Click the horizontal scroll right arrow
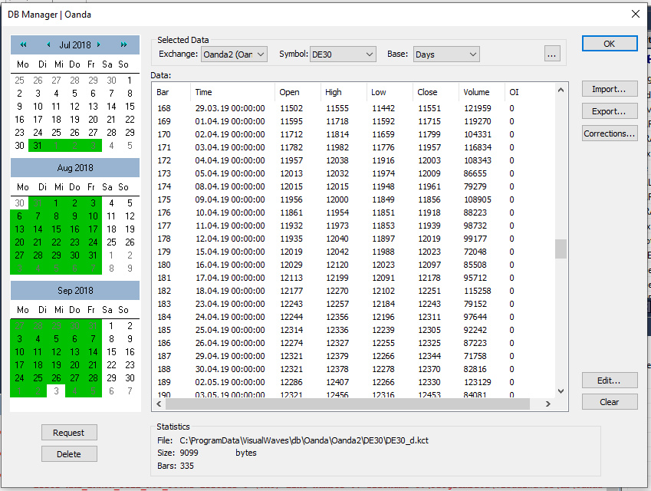This screenshot has width=651, height=491. [548, 404]
